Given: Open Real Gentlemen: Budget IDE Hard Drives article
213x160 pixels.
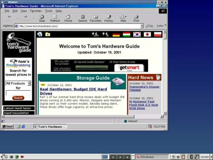Looking at the screenshot, I should pos(73,91).
